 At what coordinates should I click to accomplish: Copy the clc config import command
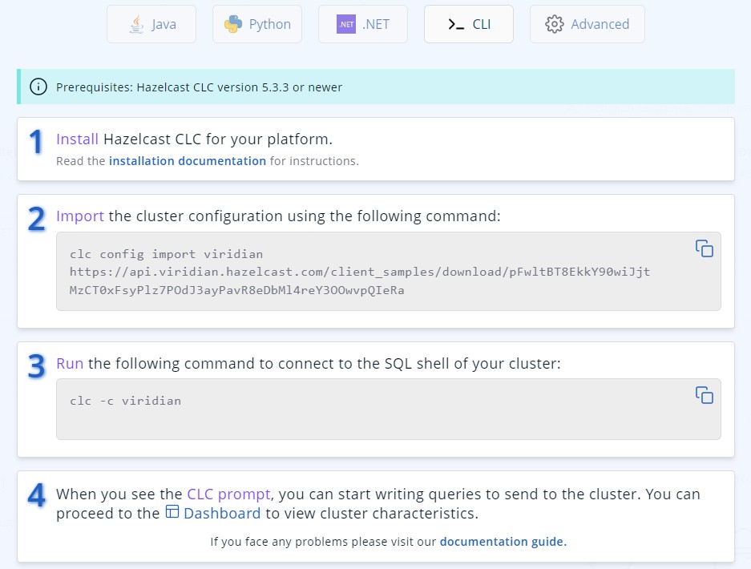[x=704, y=248]
